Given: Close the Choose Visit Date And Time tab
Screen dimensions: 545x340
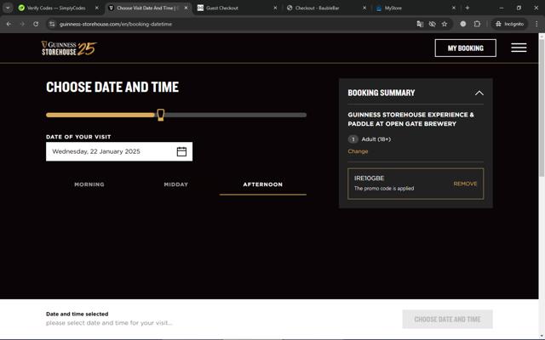Looking at the screenshot, I should point(186,8).
